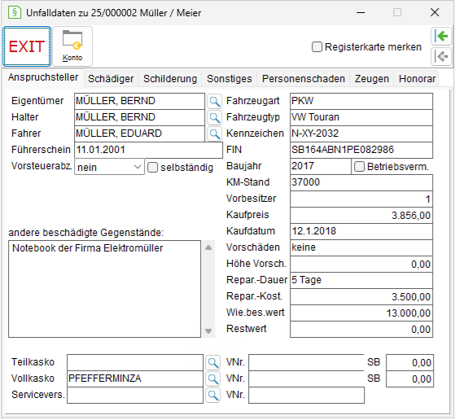This screenshot has width=455, height=420.
Task: Enable Registerkarte merken checkbox
Action: point(317,47)
